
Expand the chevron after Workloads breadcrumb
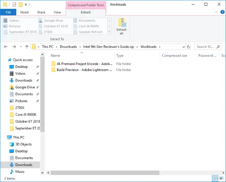[160, 47]
